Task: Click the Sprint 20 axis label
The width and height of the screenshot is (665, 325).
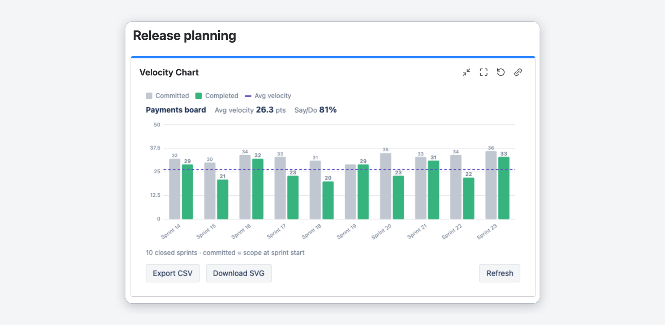Action: click(381, 231)
